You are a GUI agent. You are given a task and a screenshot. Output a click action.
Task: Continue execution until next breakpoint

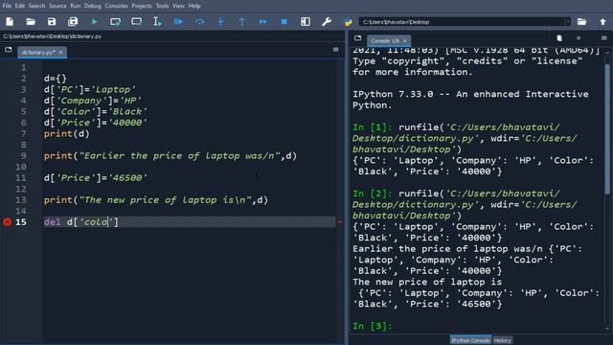(x=263, y=22)
